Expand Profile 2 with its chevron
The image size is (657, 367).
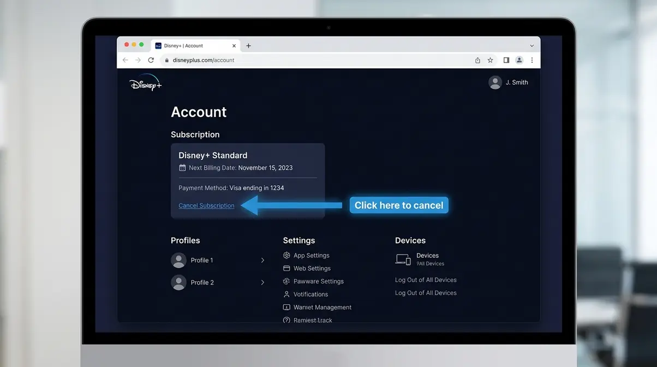(x=262, y=282)
